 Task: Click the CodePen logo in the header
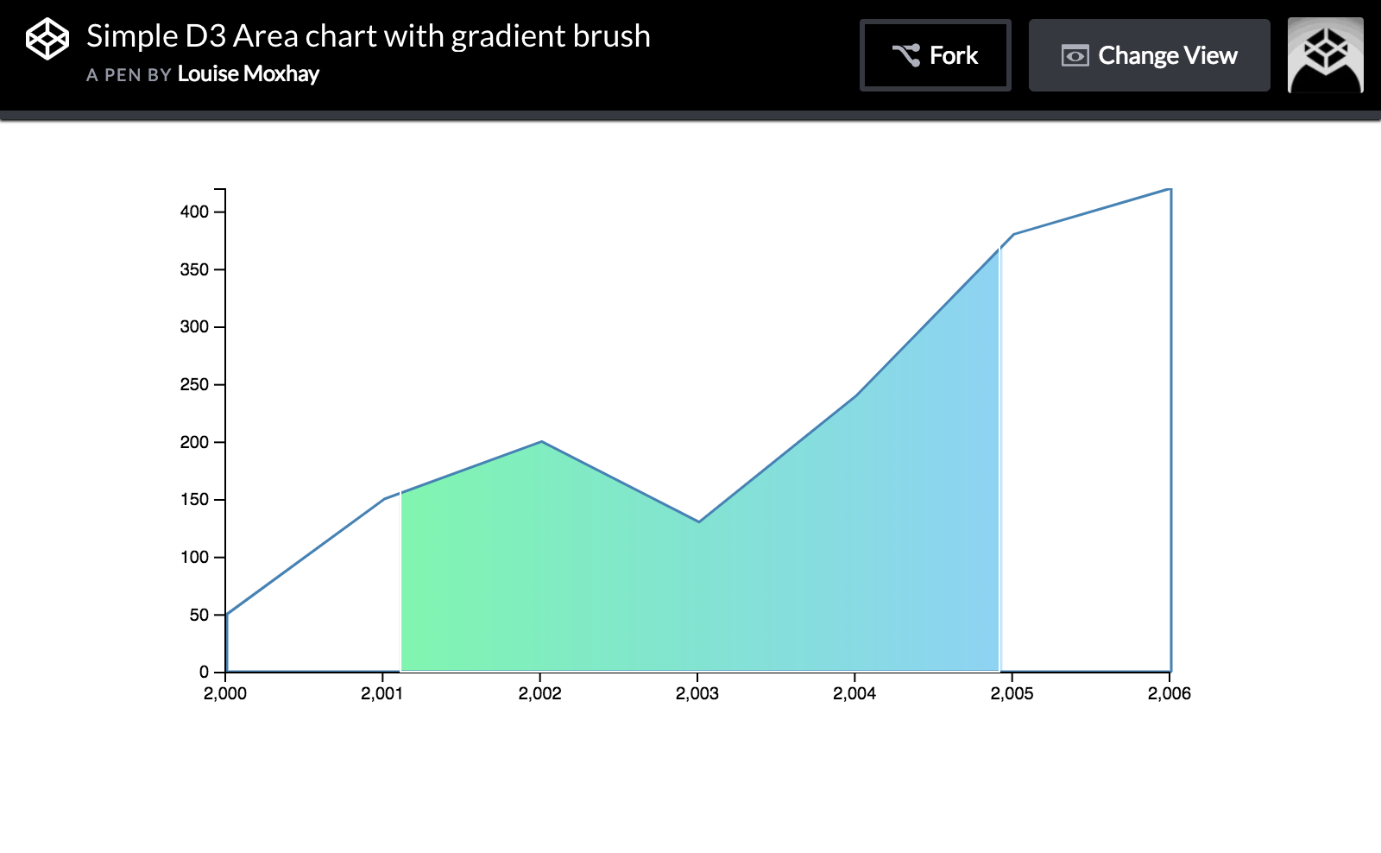47,38
